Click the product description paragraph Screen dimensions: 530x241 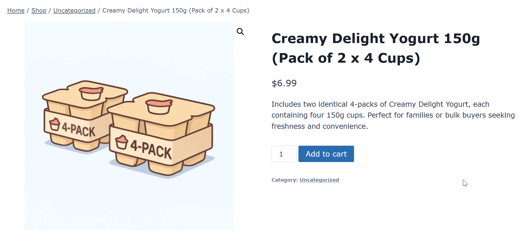click(x=393, y=115)
